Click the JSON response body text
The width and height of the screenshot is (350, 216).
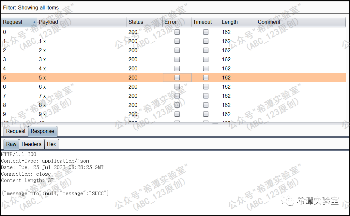pos(55,194)
